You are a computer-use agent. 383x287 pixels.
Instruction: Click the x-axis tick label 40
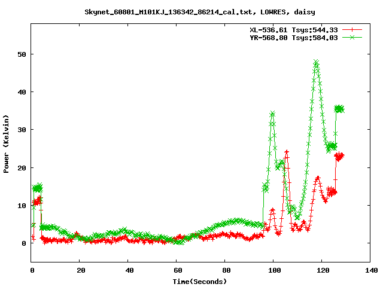(x=129, y=270)
